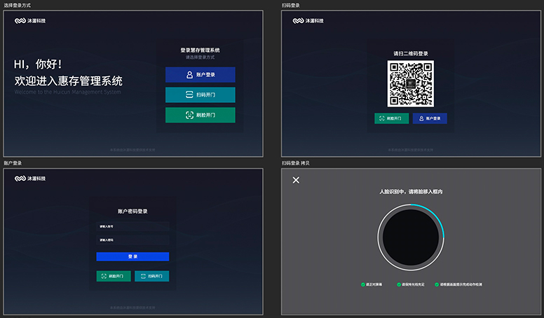Screen dimensions: 544x318
Task: Click 账户登录 button on the welcome screen
Action: coord(200,74)
